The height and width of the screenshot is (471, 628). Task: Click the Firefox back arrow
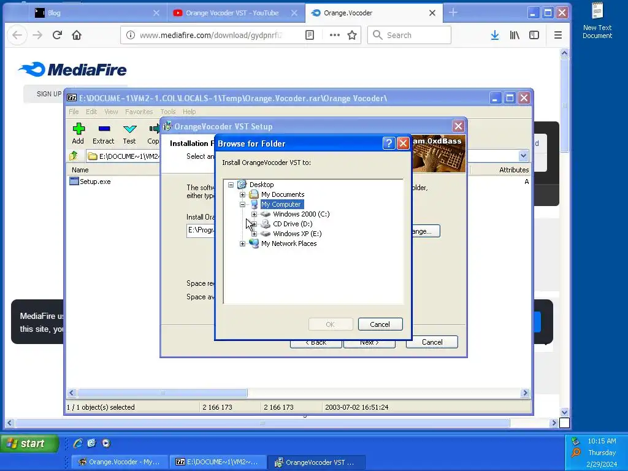17,35
